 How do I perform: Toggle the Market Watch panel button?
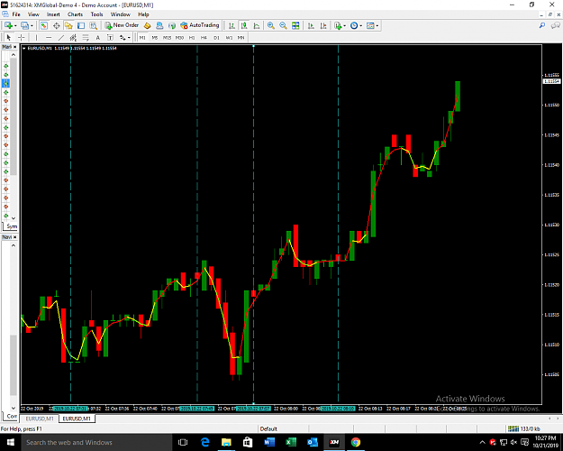point(44,25)
